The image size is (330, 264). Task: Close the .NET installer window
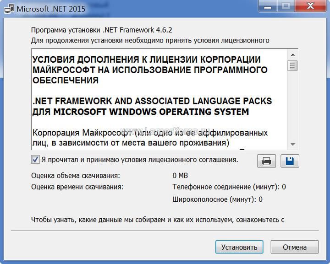tap(311, 6)
